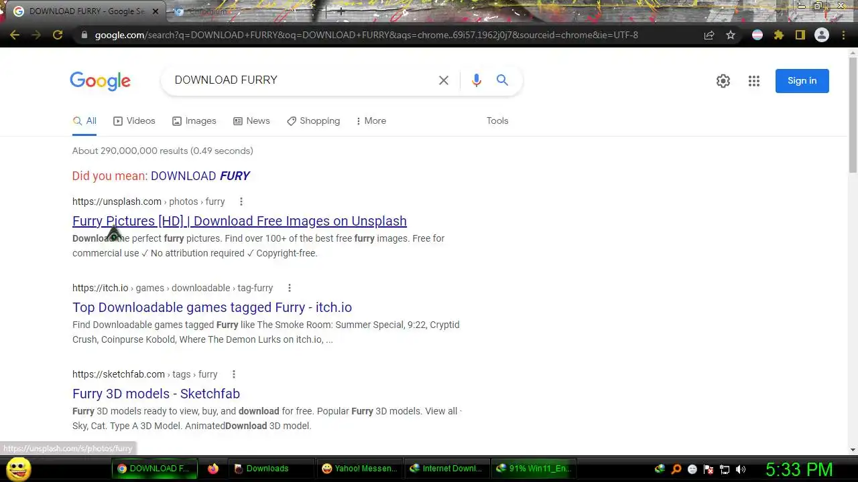Open the search Tools options
This screenshot has width=858, height=482.
click(497, 121)
